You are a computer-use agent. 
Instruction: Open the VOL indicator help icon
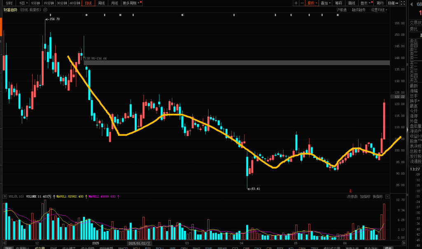pyautogui.click(x=5, y=197)
